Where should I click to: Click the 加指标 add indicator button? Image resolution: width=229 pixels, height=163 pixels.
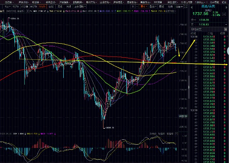pos(161,134)
